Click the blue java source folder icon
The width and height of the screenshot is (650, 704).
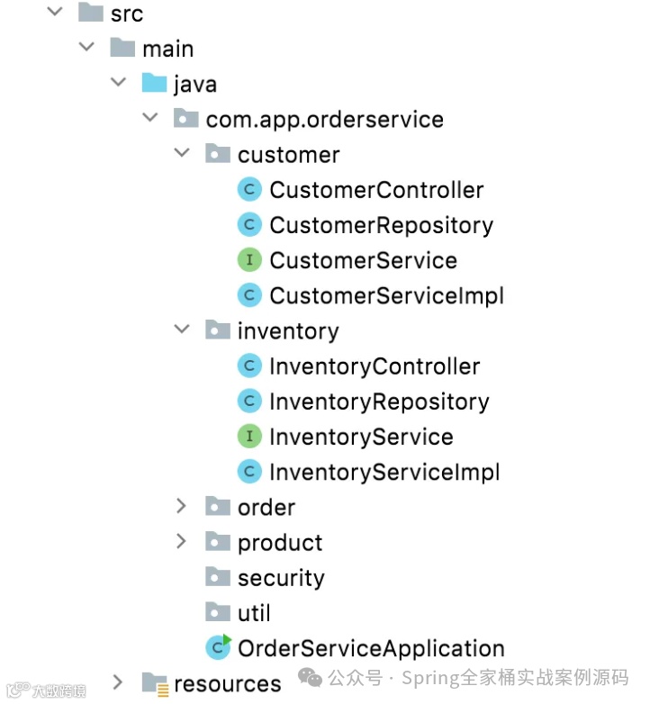[154, 84]
